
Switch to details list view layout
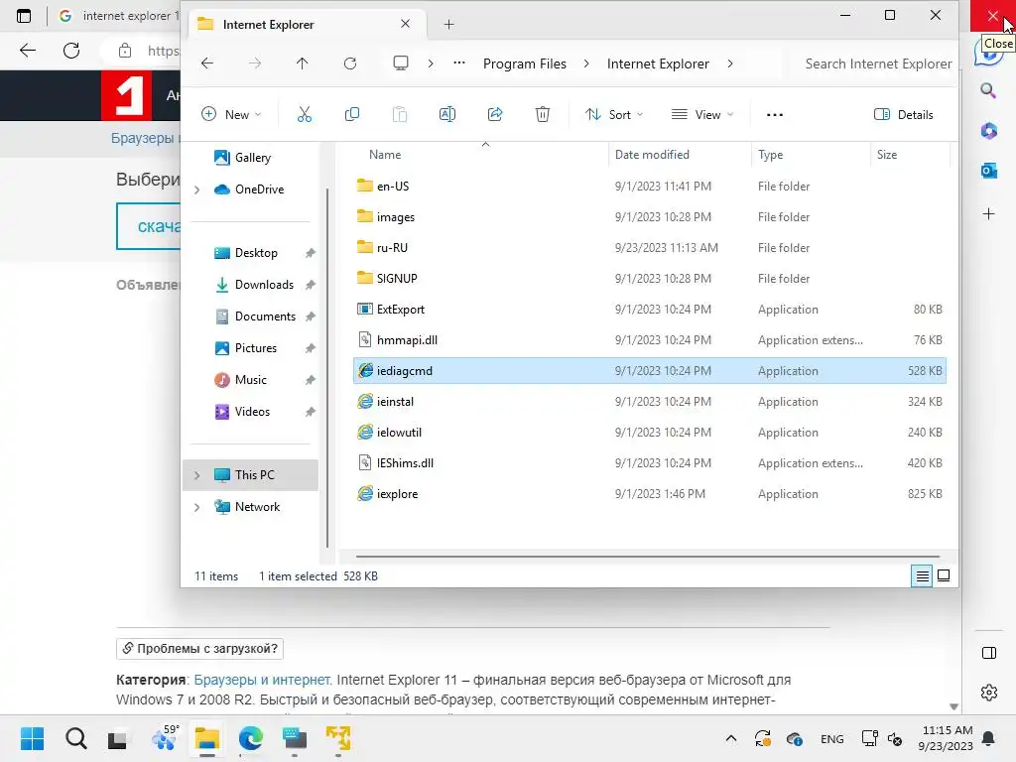point(922,575)
